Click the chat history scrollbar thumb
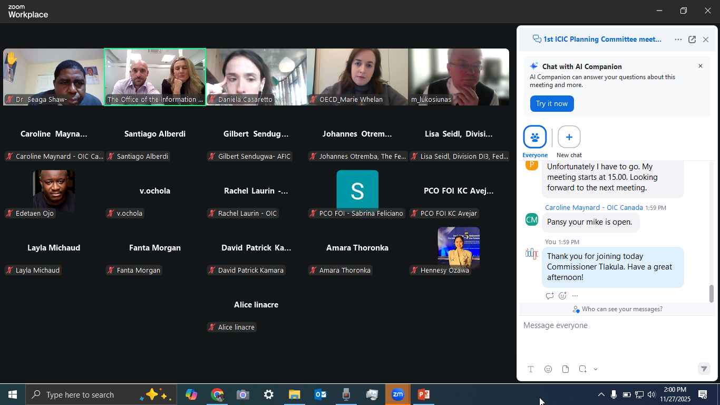This screenshot has height=405, width=720. click(711, 293)
